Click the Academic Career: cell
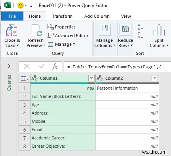 point(63,138)
